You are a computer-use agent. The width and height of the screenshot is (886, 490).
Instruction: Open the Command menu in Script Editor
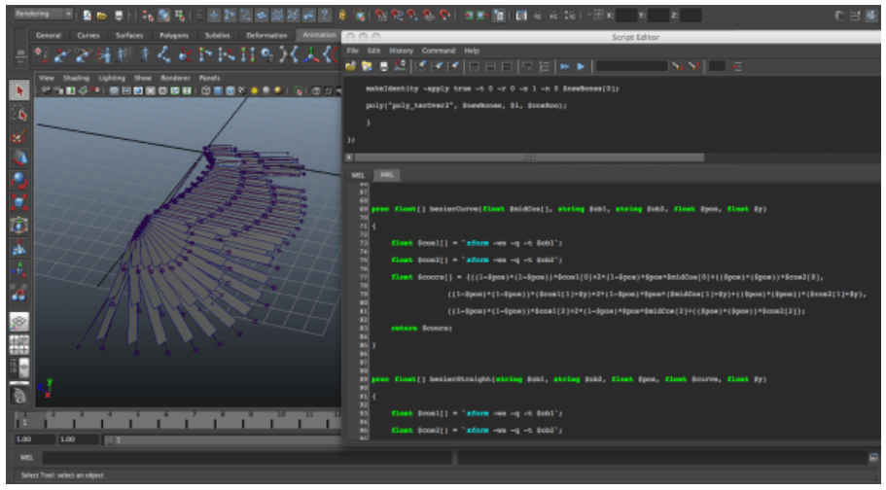pos(438,50)
